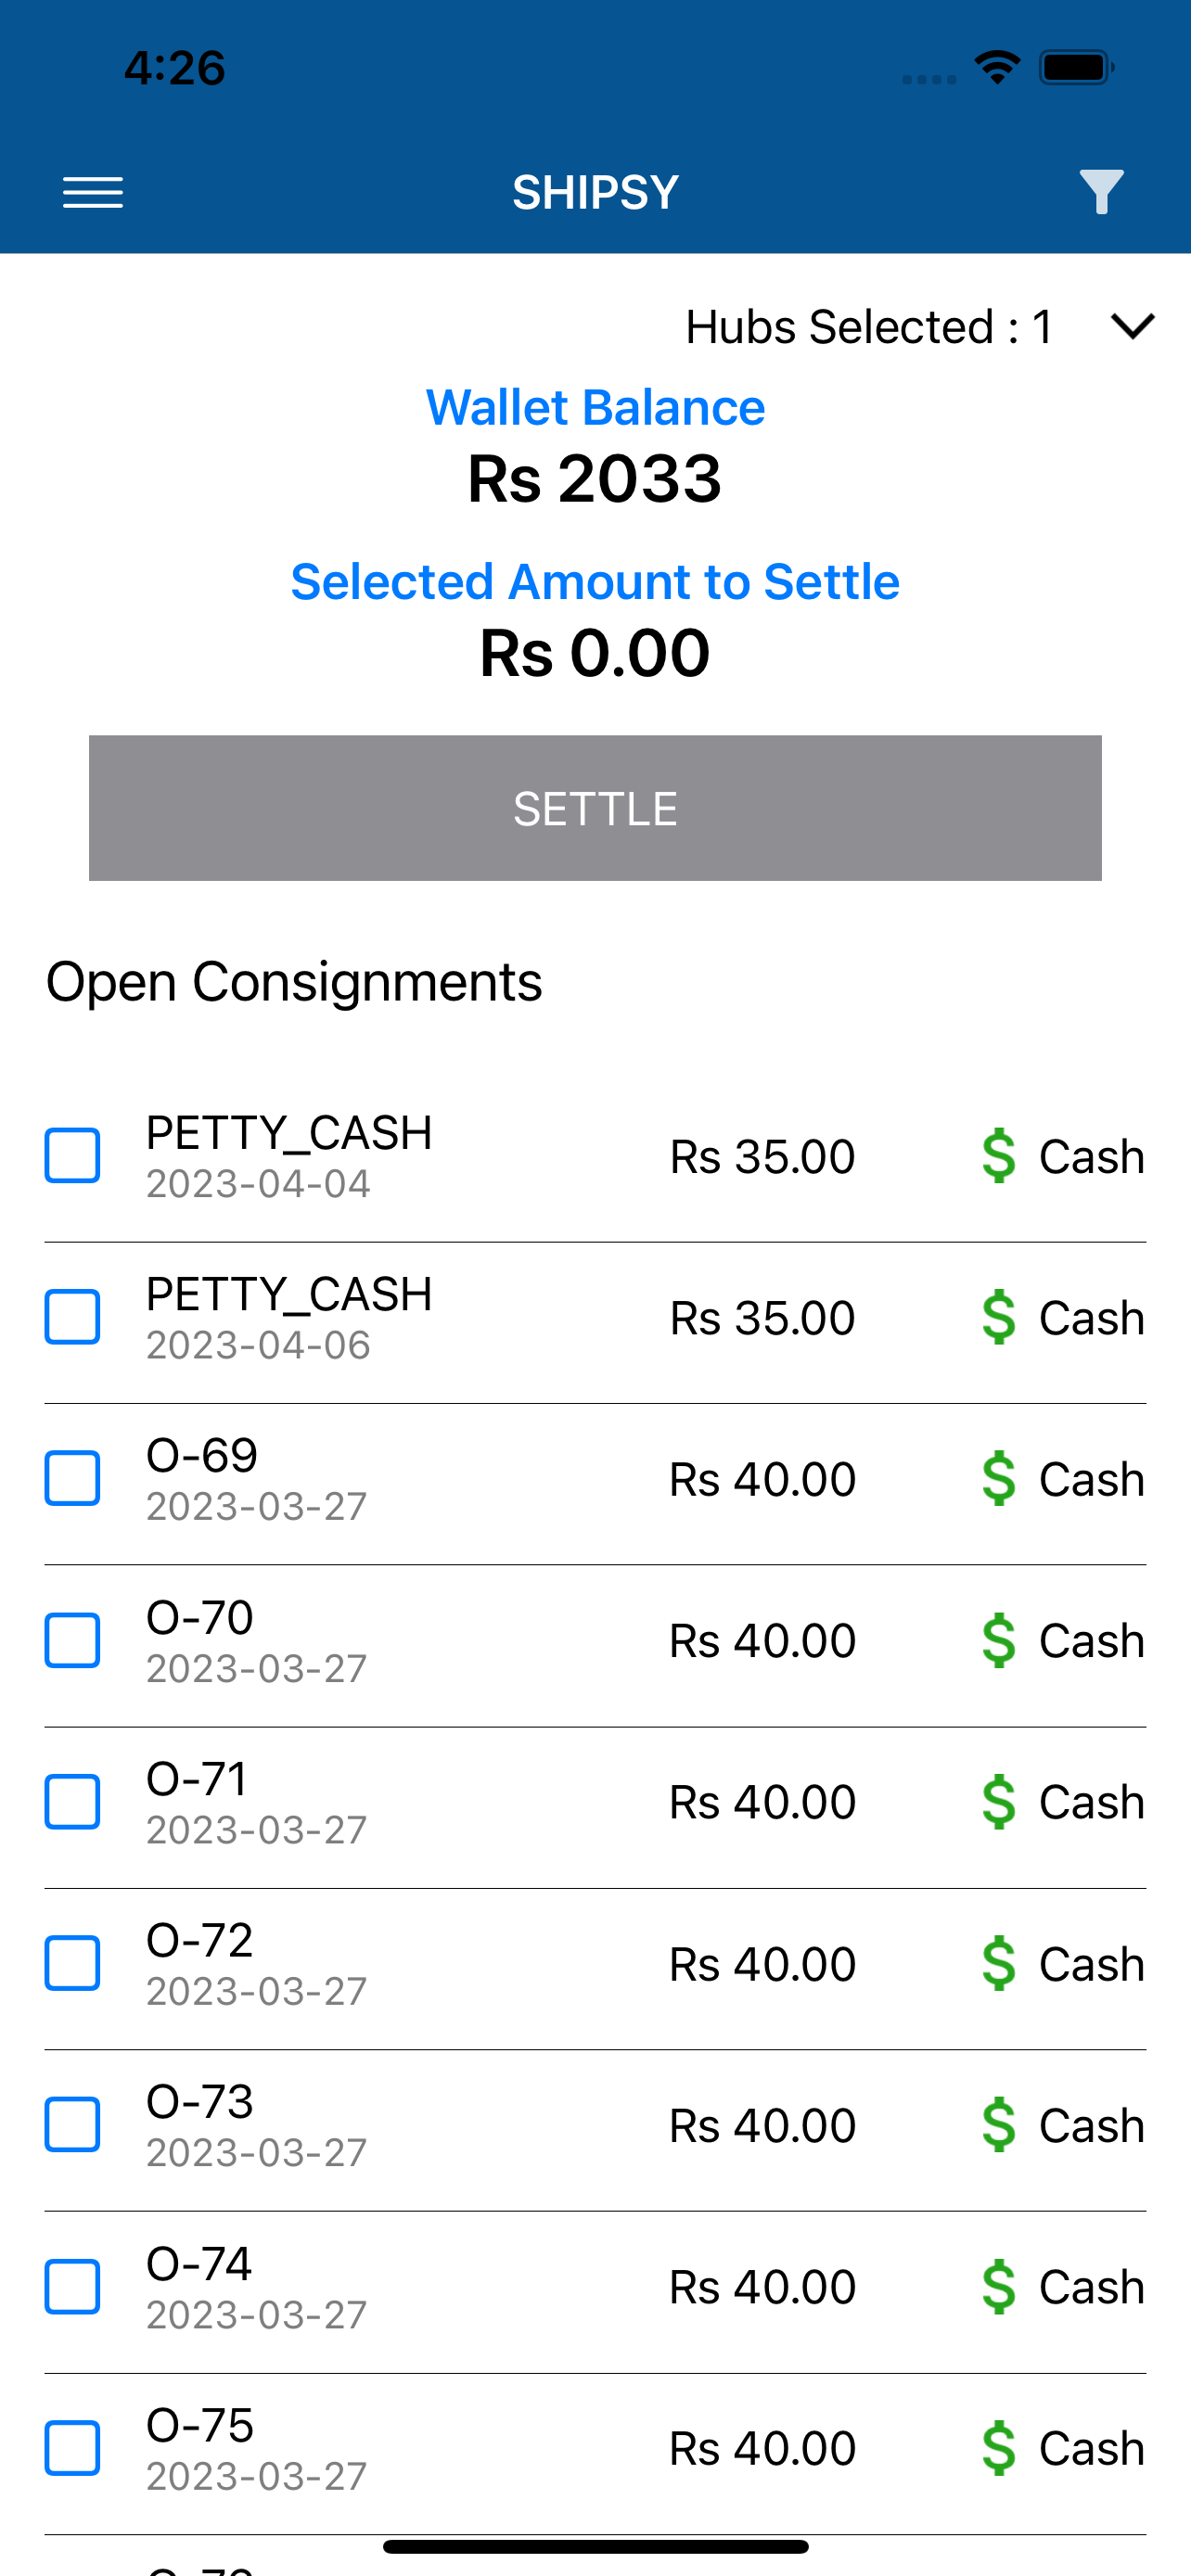Tick the O-74 consignment checkbox
The image size is (1191, 2576).
pos(73,2287)
